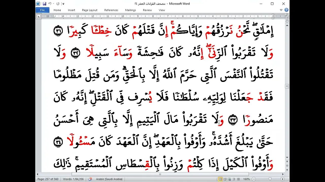Toggle the ruler view button above scrollbar

(287, 17)
